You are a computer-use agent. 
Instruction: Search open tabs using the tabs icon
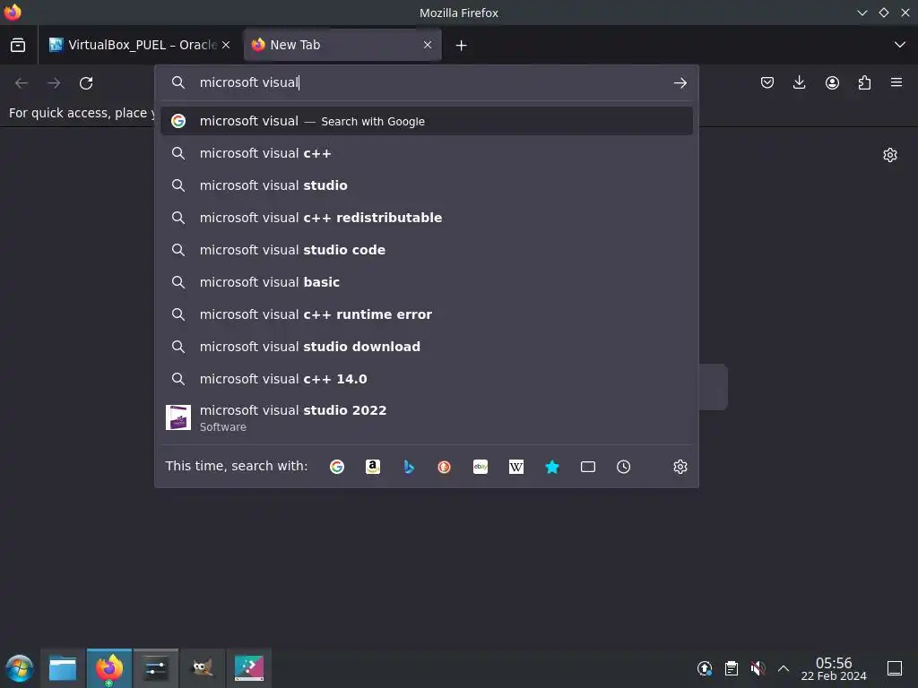[588, 467]
